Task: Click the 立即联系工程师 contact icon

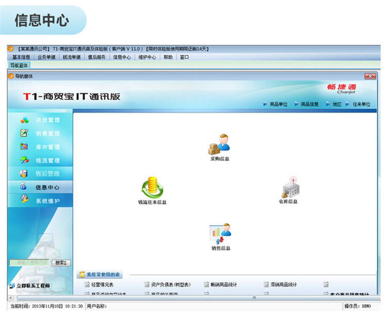Action: click(12, 286)
